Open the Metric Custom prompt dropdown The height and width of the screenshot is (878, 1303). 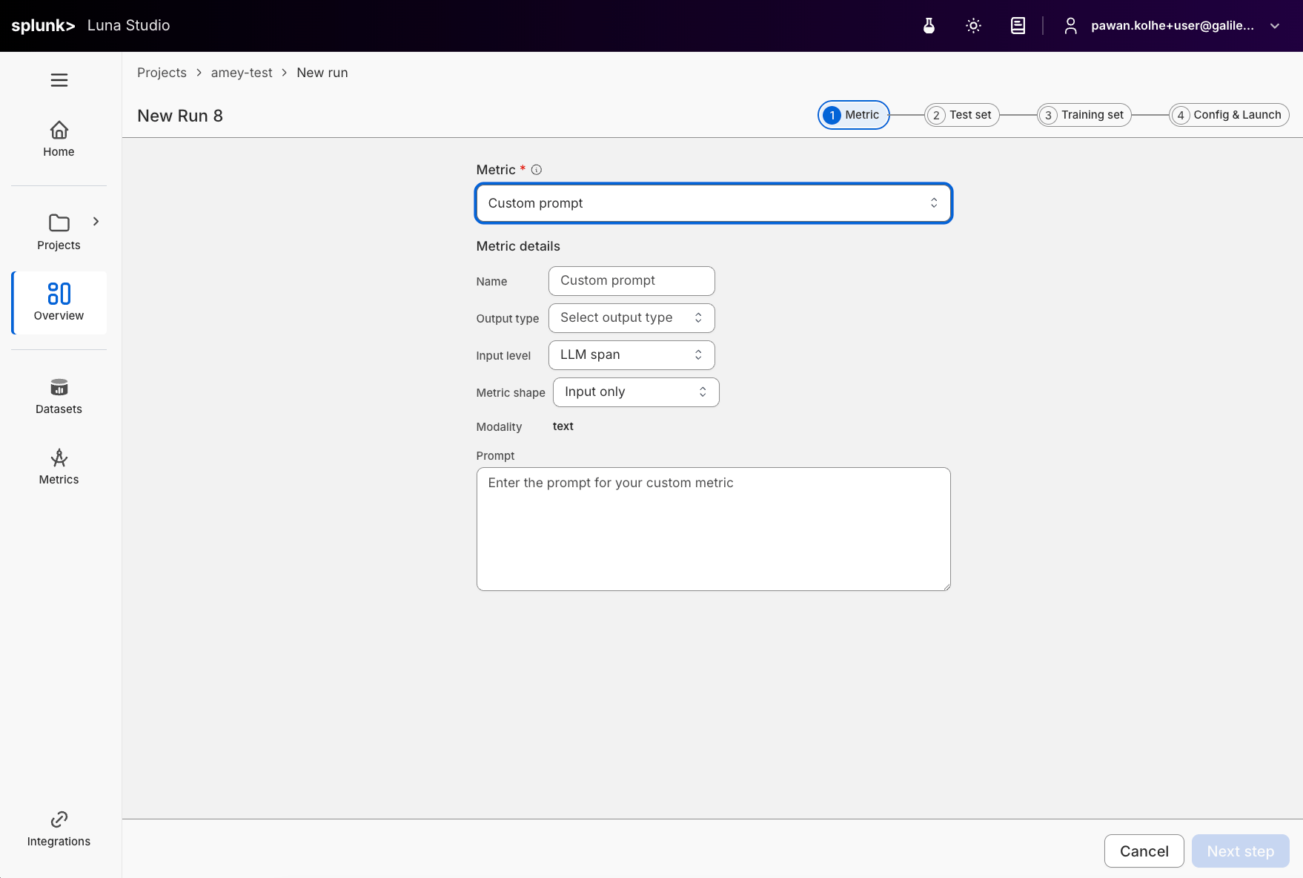(713, 203)
